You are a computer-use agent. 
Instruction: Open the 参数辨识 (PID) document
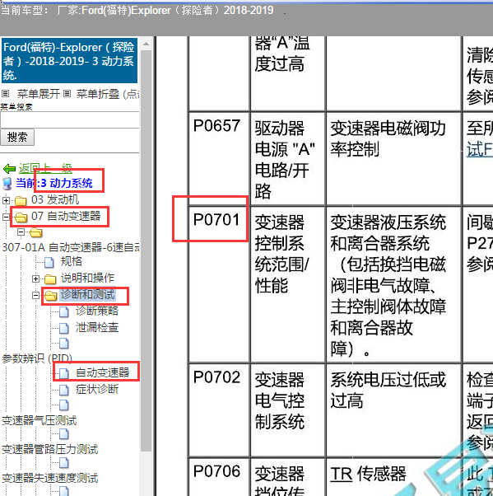click(x=37, y=358)
